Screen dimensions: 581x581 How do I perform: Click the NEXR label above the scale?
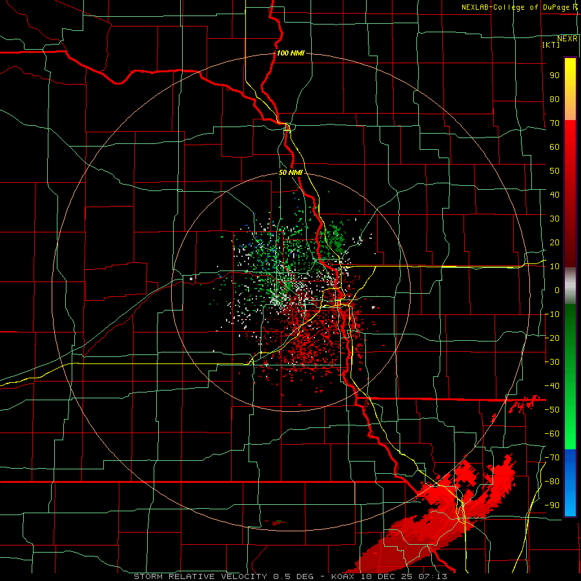[x=567, y=39]
